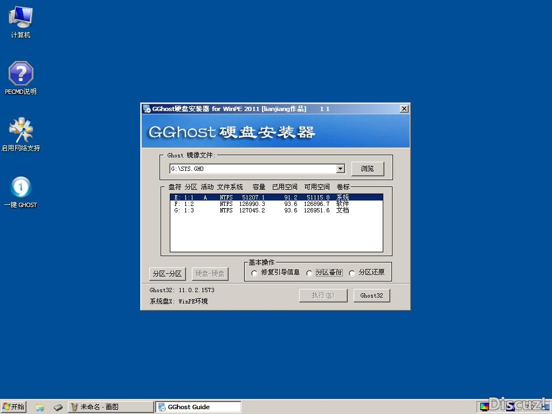Click the chip icon in quick launch

(x=58, y=408)
